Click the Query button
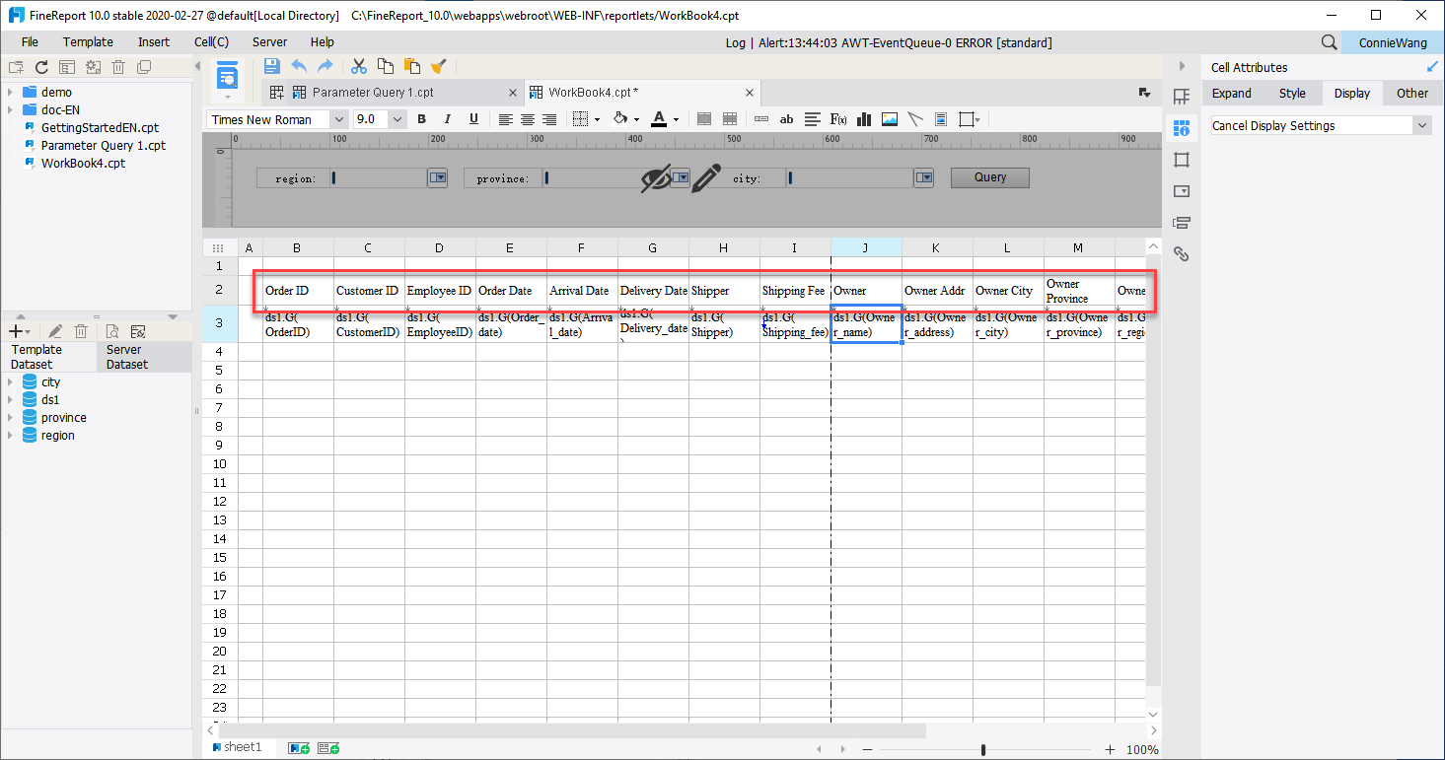Screen dimensions: 1445x760 [x=990, y=177]
